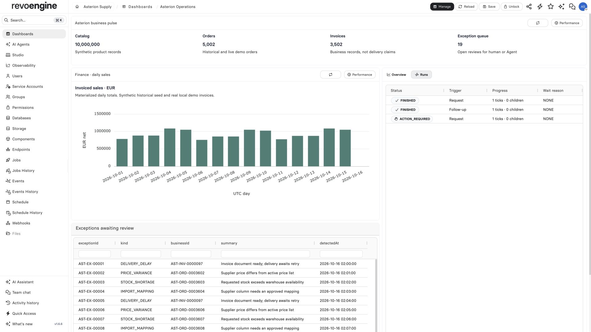The width and height of the screenshot is (591, 332).
Task: Open AI Assistant at sidebar bottom
Action: 34,282
